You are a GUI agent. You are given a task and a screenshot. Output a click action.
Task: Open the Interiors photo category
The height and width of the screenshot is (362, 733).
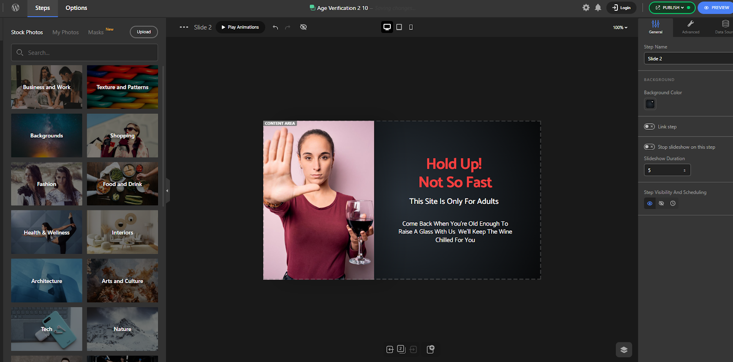coord(122,232)
